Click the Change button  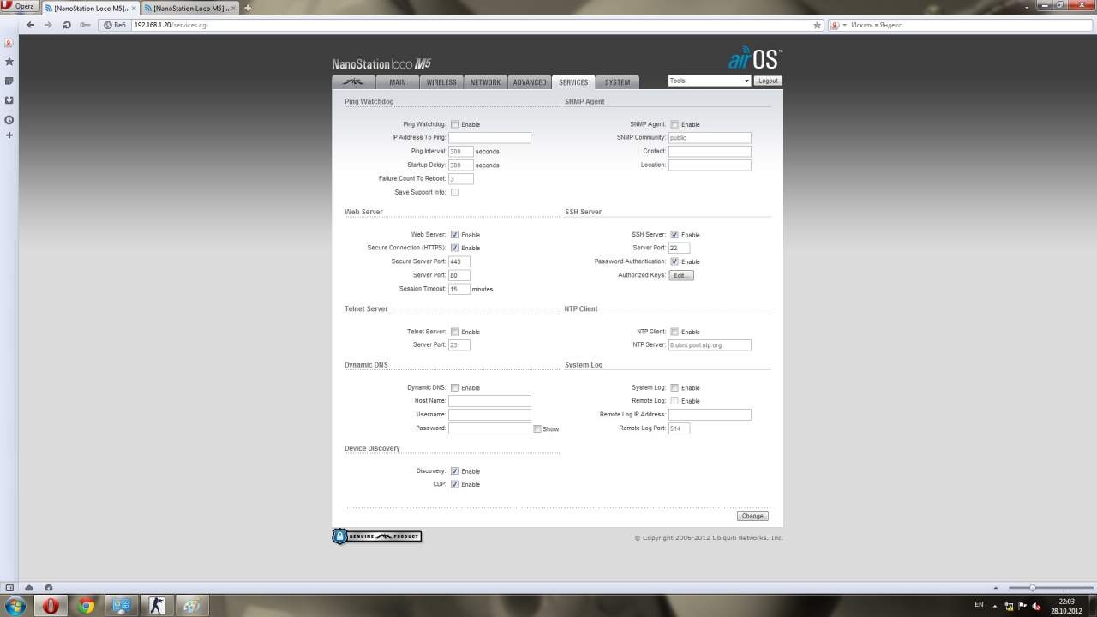point(752,516)
